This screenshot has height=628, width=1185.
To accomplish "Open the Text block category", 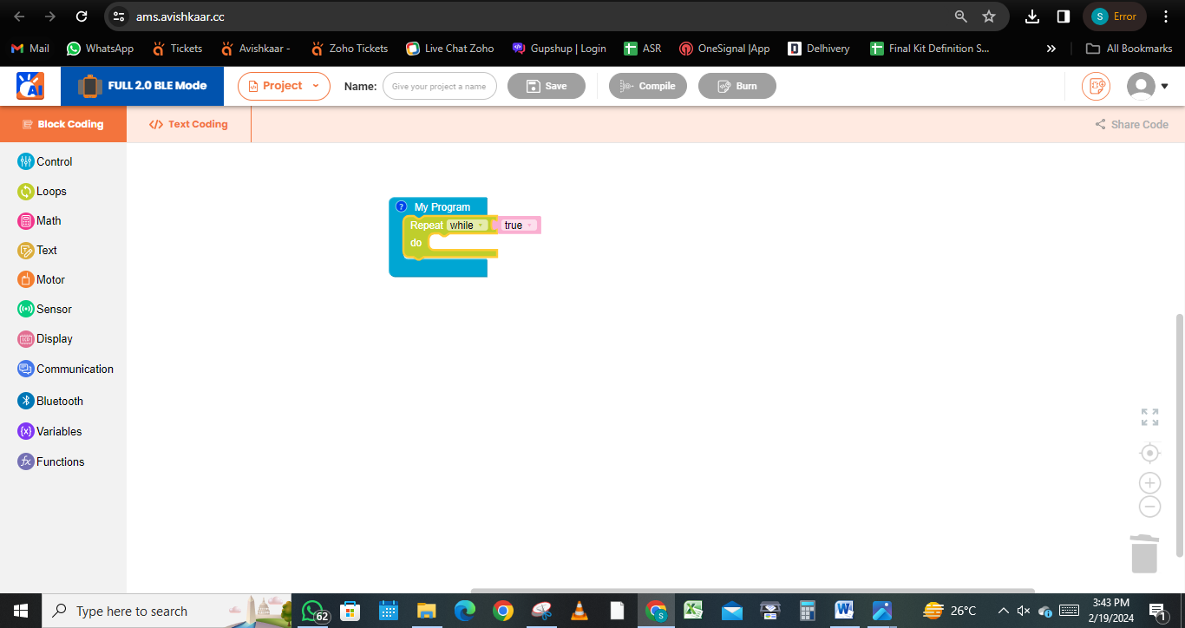I will click(37, 250).
